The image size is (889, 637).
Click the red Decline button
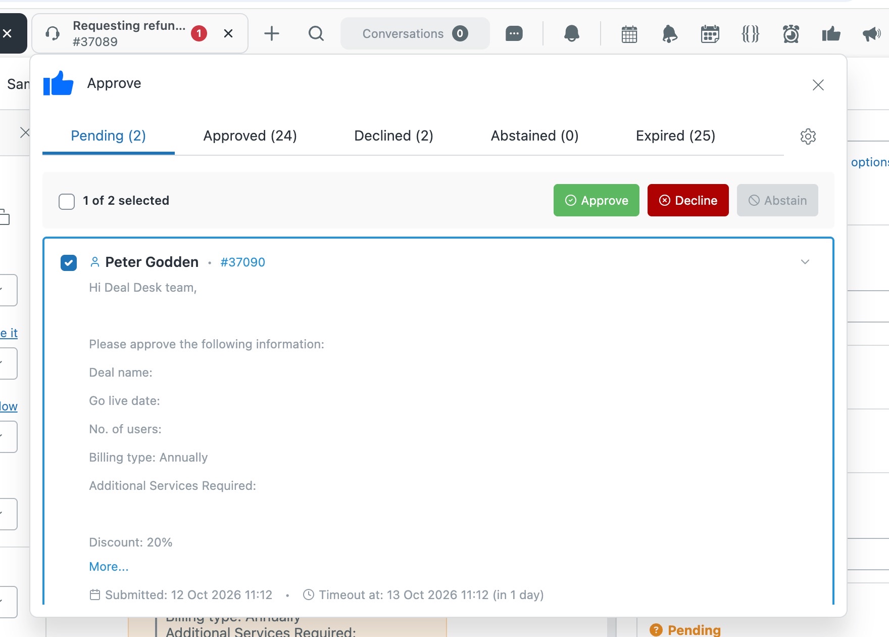(688, 200)
